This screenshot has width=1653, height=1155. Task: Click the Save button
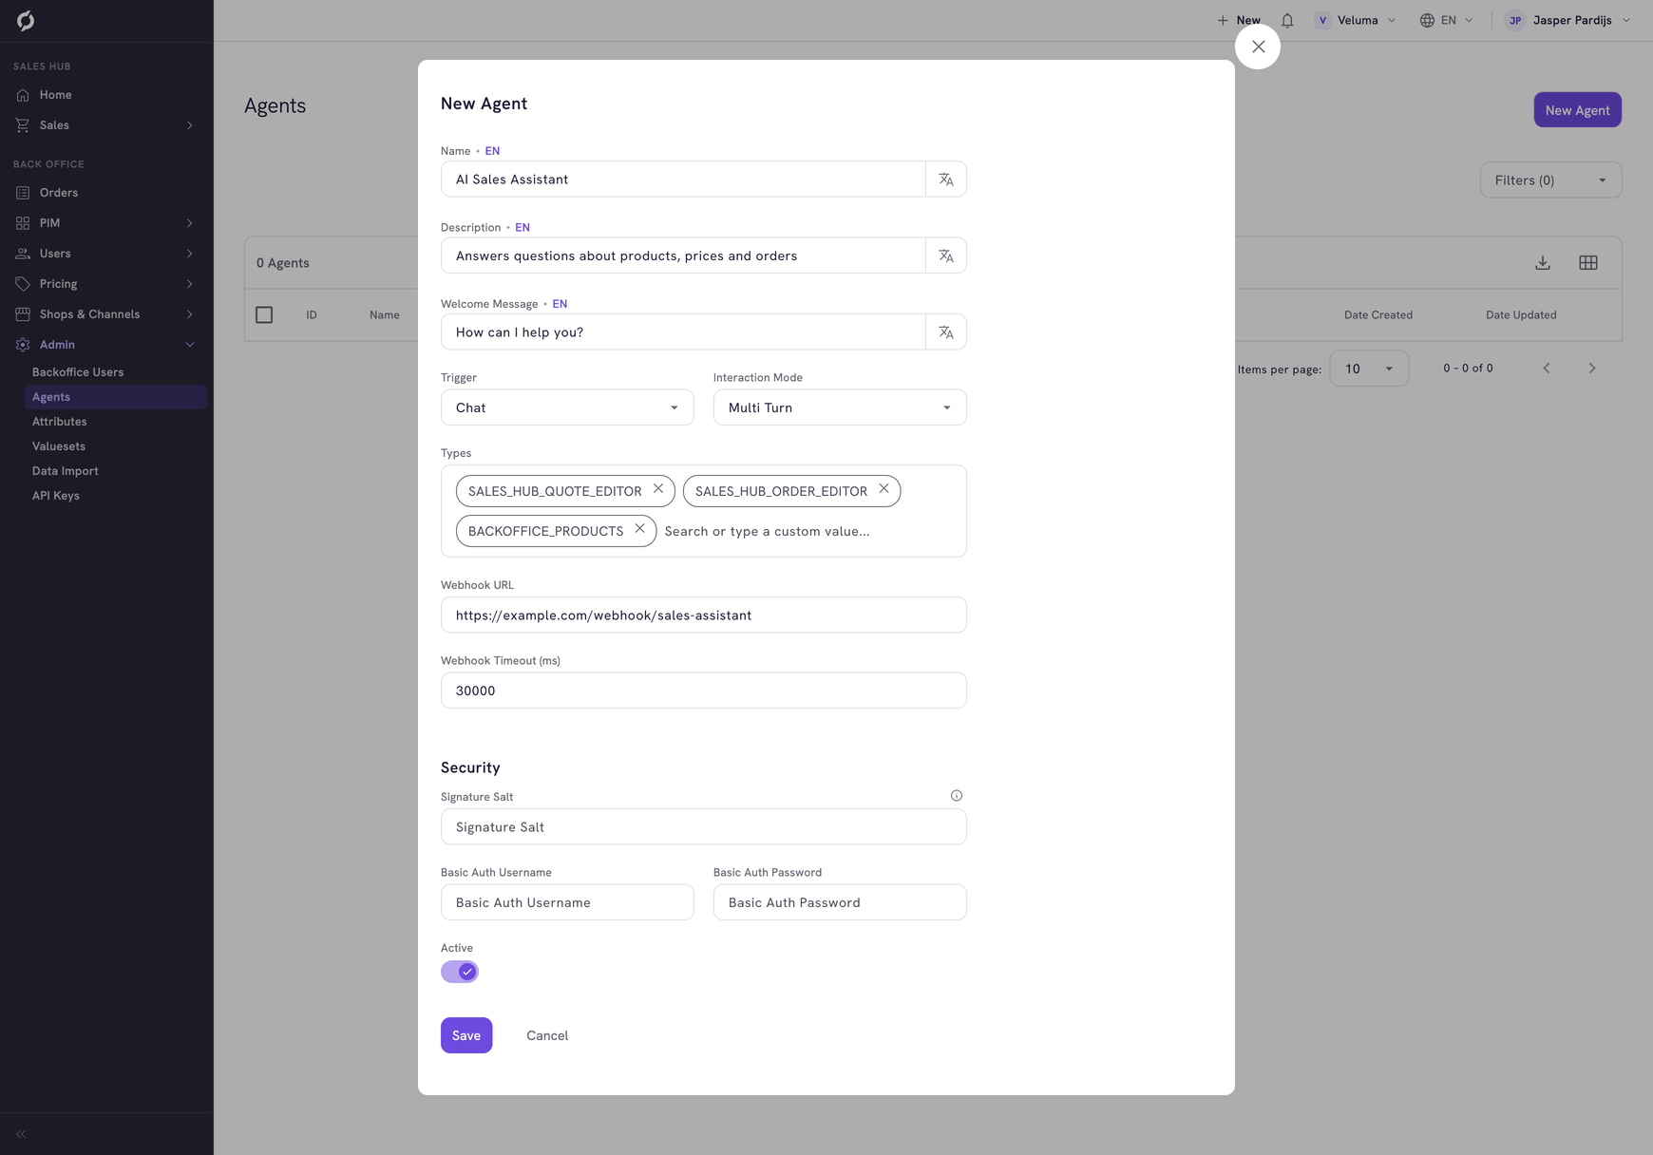[x=466, y=1035]
